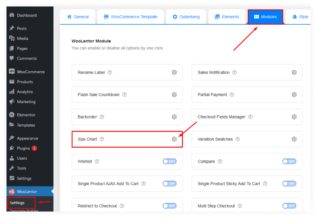Switch to the WooCommerce Template tab

click(x=131, y=17)
